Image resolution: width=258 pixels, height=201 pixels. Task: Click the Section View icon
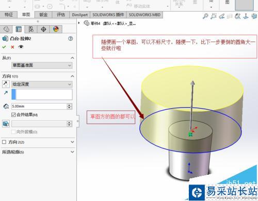(230, 16)
